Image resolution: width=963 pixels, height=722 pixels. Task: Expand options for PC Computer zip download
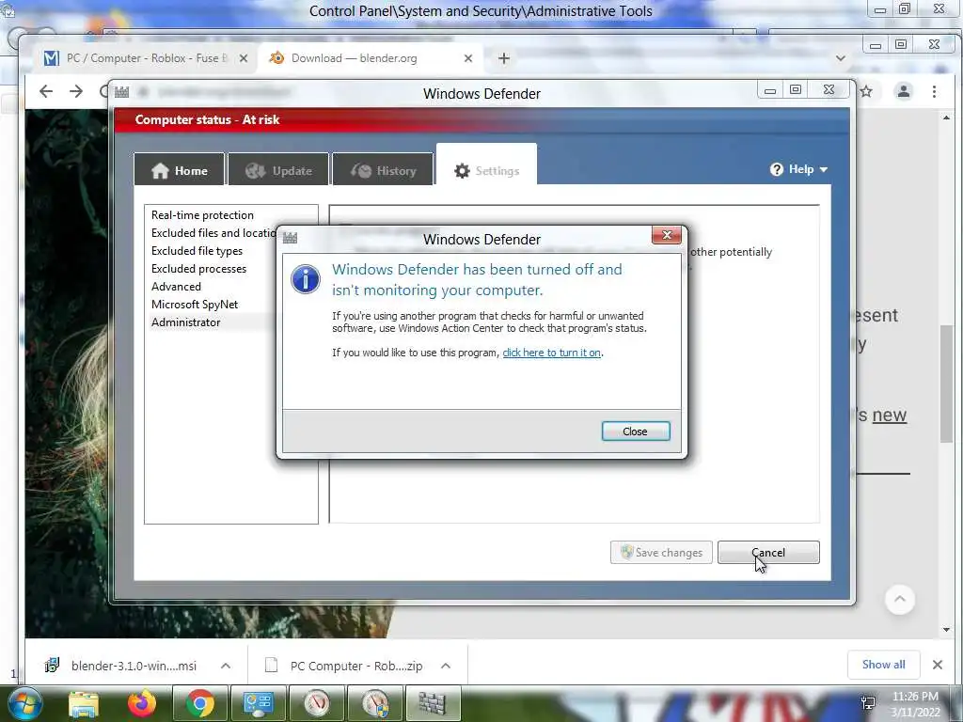click(446, 666)
